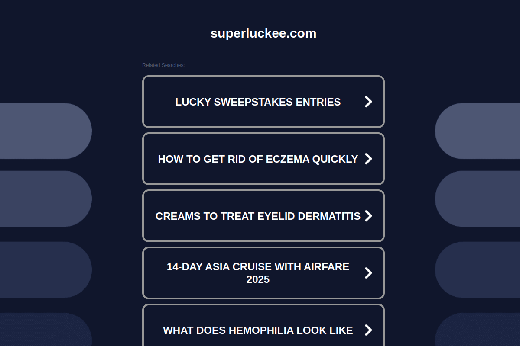
Task: Click the chevron on CREAMS TO TREAT EYELID DERMATITIS
Action: 369,216
